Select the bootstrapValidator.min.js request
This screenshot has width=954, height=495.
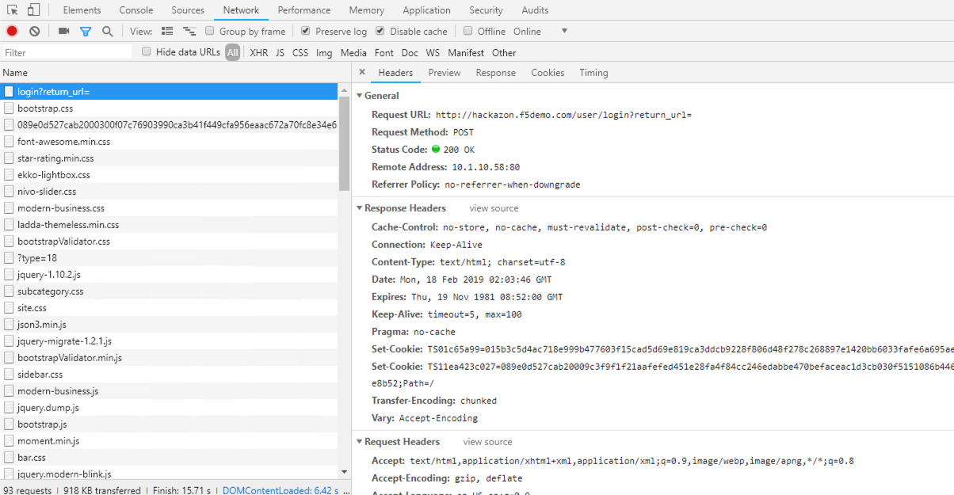click(169, 358)
